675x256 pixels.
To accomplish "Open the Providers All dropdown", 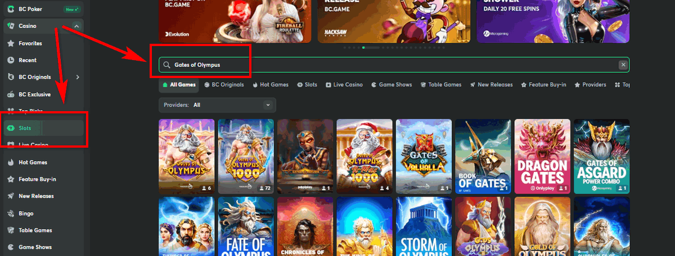I will point(218,105).
